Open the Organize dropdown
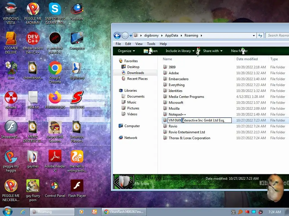Viewport: 289px width, 216px height. tap(126, 51)
